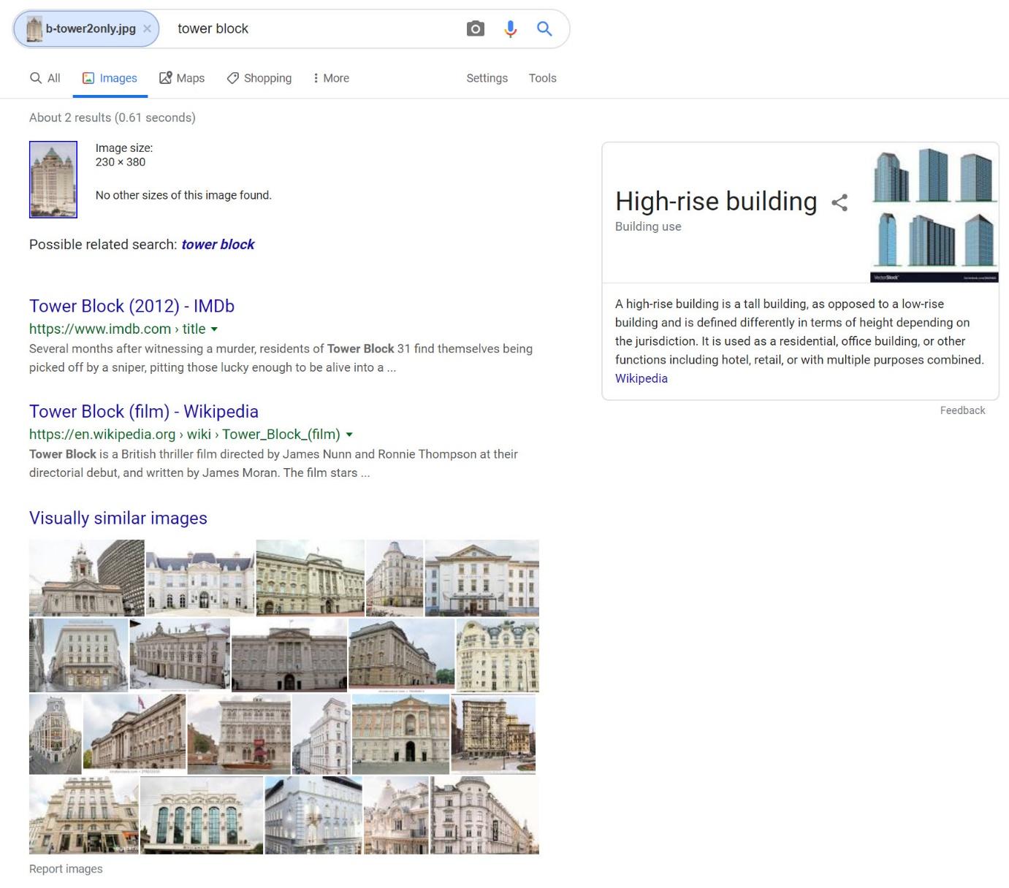1009x888 pixels.
Task: Expand the More menu
Action: click(x=331, y=78)
